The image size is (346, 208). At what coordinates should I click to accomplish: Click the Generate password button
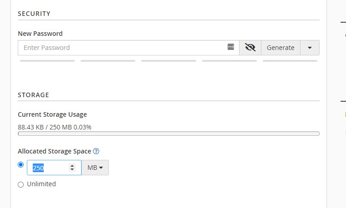tap(280, 48)
